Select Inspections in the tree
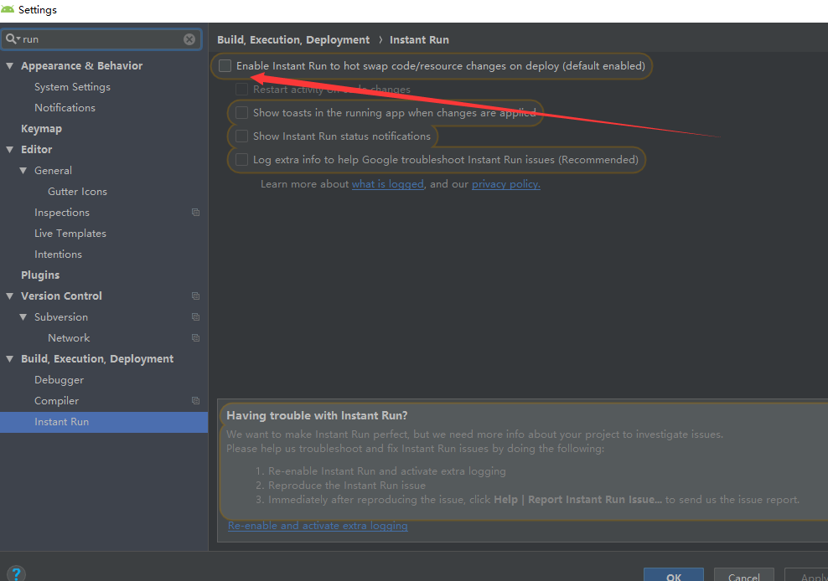 (x=62, y=212)
